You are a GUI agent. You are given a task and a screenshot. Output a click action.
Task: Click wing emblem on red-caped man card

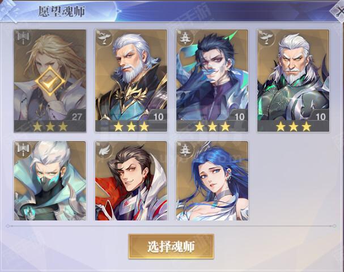(x=104, y=149)
